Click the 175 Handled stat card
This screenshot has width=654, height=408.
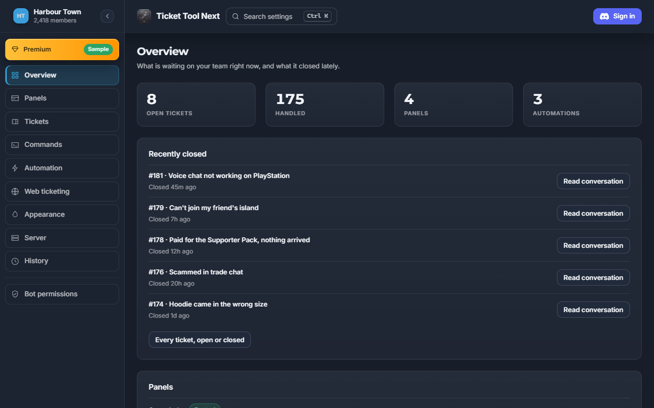tap(325, 105)
